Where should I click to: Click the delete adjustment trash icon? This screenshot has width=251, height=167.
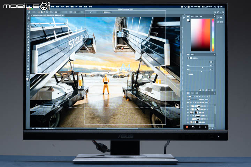(x=212, y=90)
